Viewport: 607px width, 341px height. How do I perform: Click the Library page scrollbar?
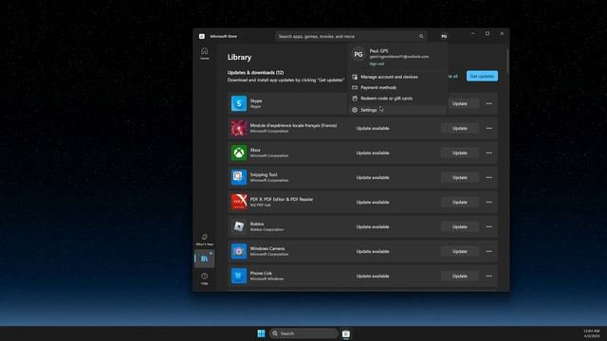point(506,61)
